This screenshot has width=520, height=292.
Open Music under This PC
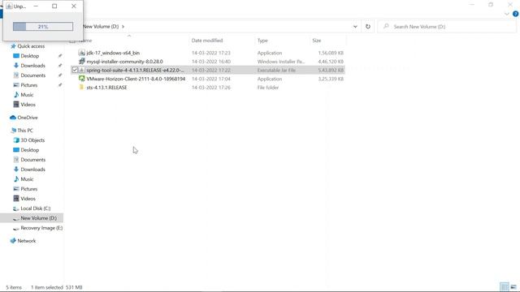[x=27, y=179]
